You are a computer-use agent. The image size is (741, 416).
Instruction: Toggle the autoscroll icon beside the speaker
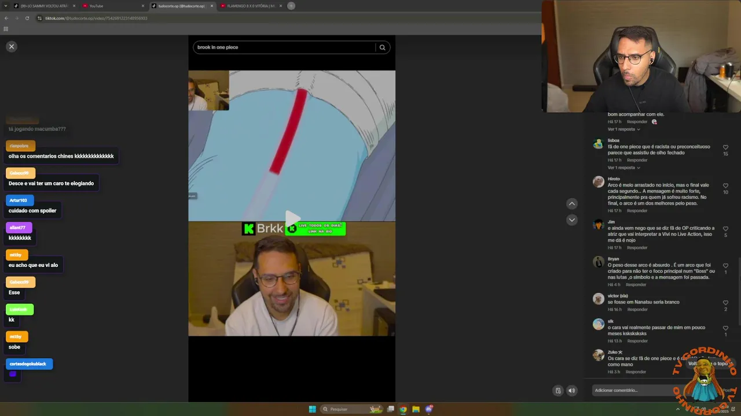pyautogui.click(x=558, y=391)
